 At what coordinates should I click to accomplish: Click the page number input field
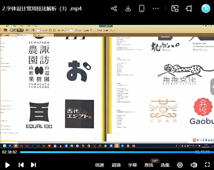click(x=39, y=30)
